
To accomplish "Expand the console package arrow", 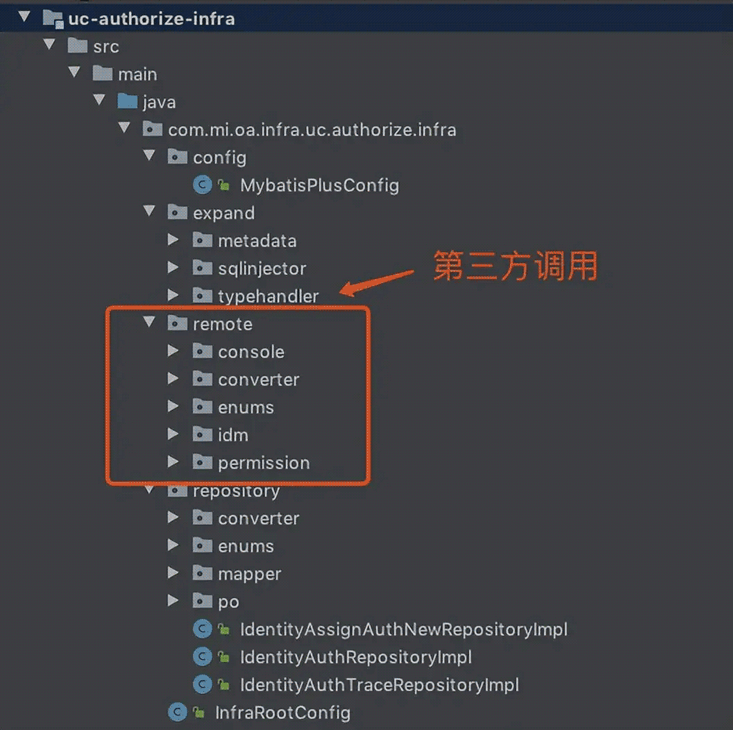I will (173, 350).
